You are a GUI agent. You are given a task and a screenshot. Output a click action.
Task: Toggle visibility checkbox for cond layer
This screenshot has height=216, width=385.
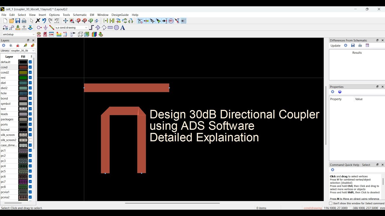click(x=30, y=67)
